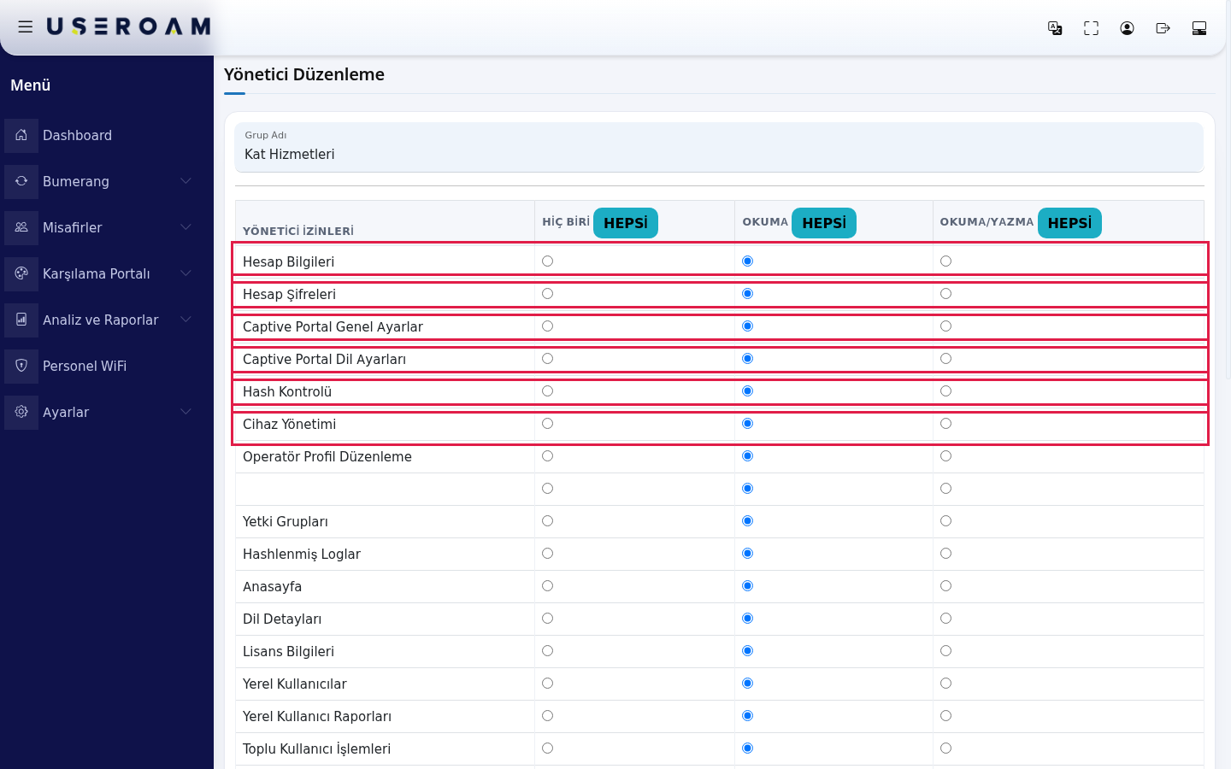This screenshot has height=769, width=1231.
Task: Select Hiç Biri for Anasayfa
Action: click(x=547, y=586)
